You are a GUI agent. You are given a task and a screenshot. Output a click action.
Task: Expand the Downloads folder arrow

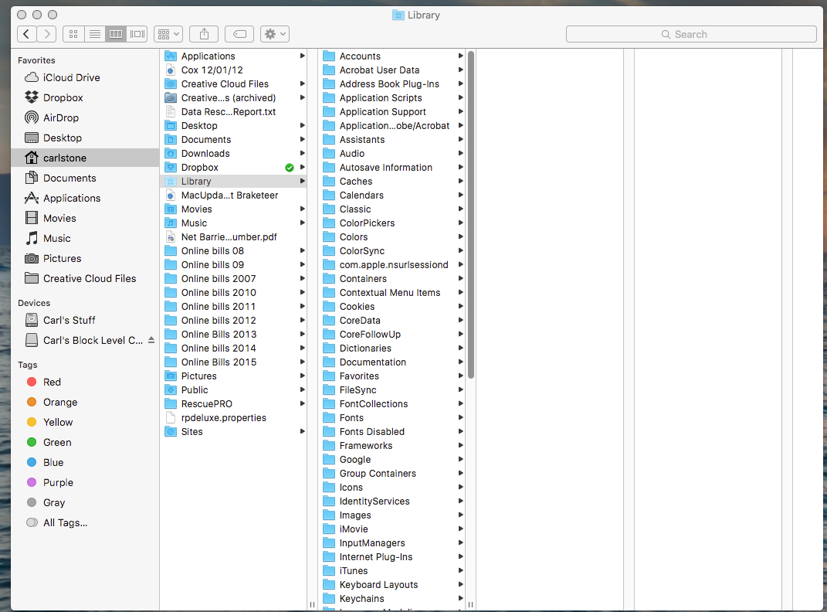(302, 154)
